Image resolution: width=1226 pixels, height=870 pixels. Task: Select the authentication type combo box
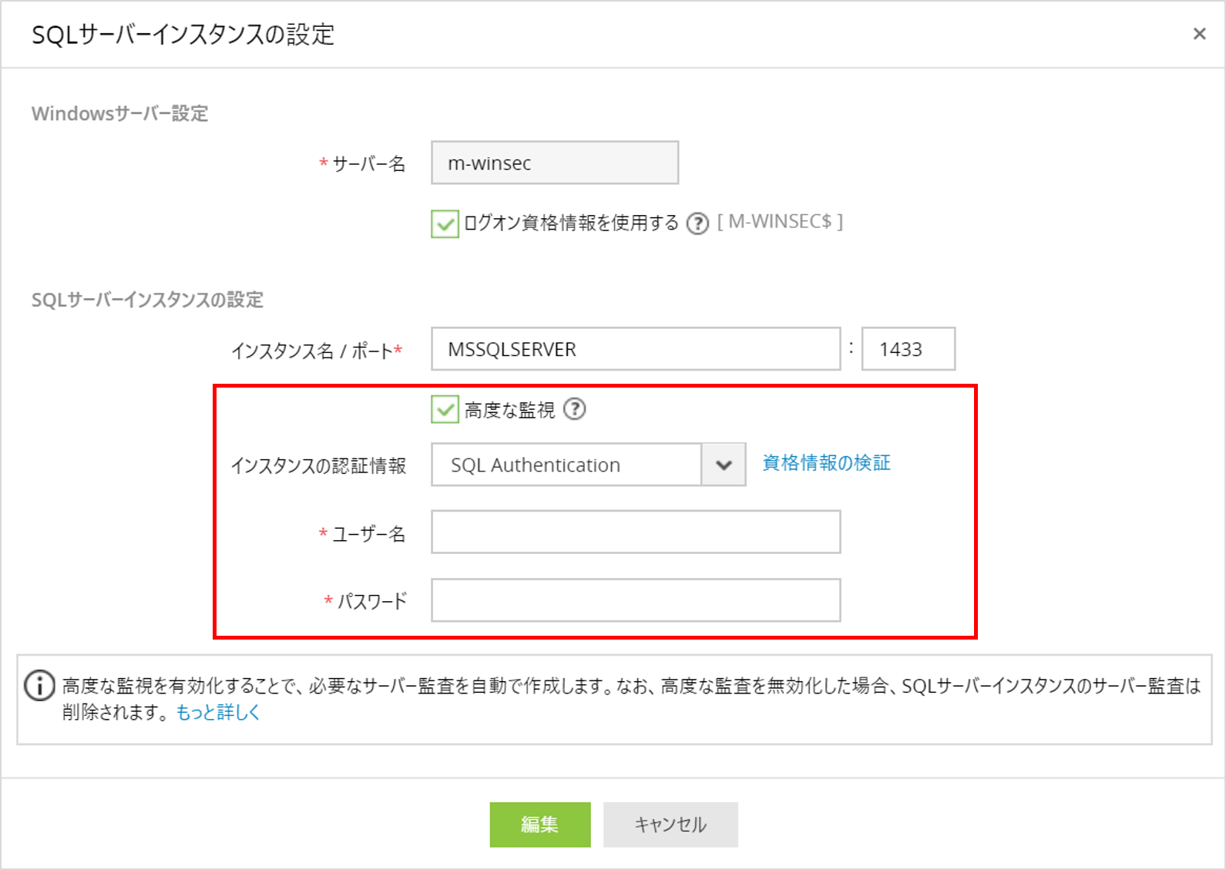(x=566, y=465)
